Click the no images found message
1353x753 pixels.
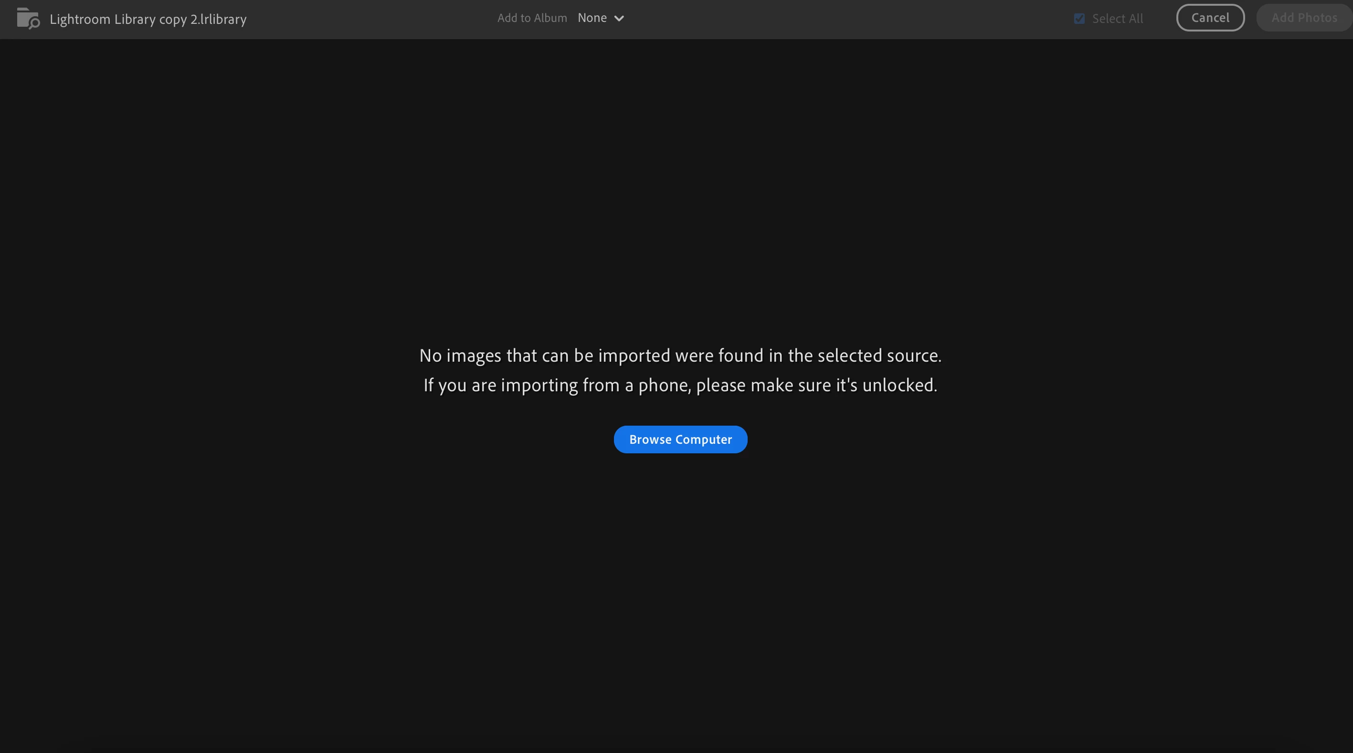click(680, 356)
